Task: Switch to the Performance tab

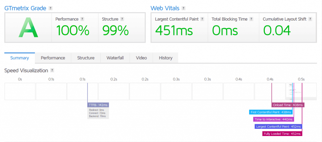Action: point(53,58)
